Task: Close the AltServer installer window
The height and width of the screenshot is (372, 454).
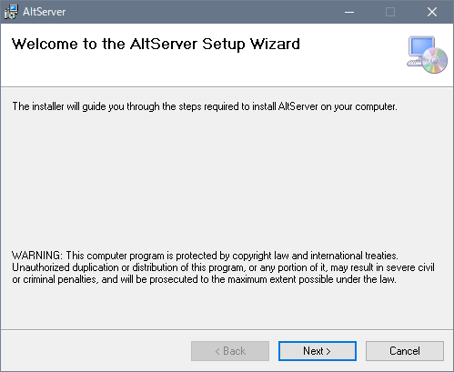Action: coord(432,12)
